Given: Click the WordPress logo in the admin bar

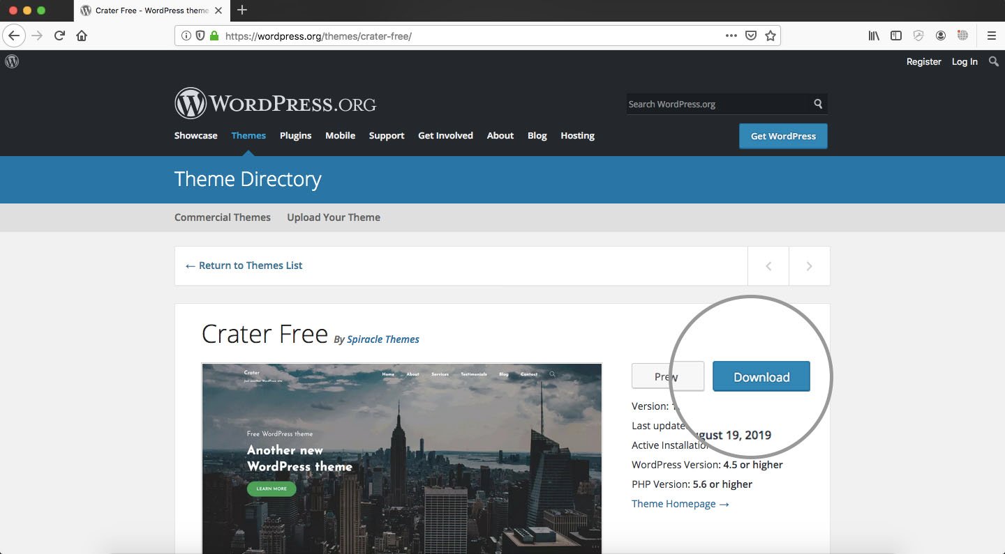Looking at the screenshot, I should pos(12,61).
